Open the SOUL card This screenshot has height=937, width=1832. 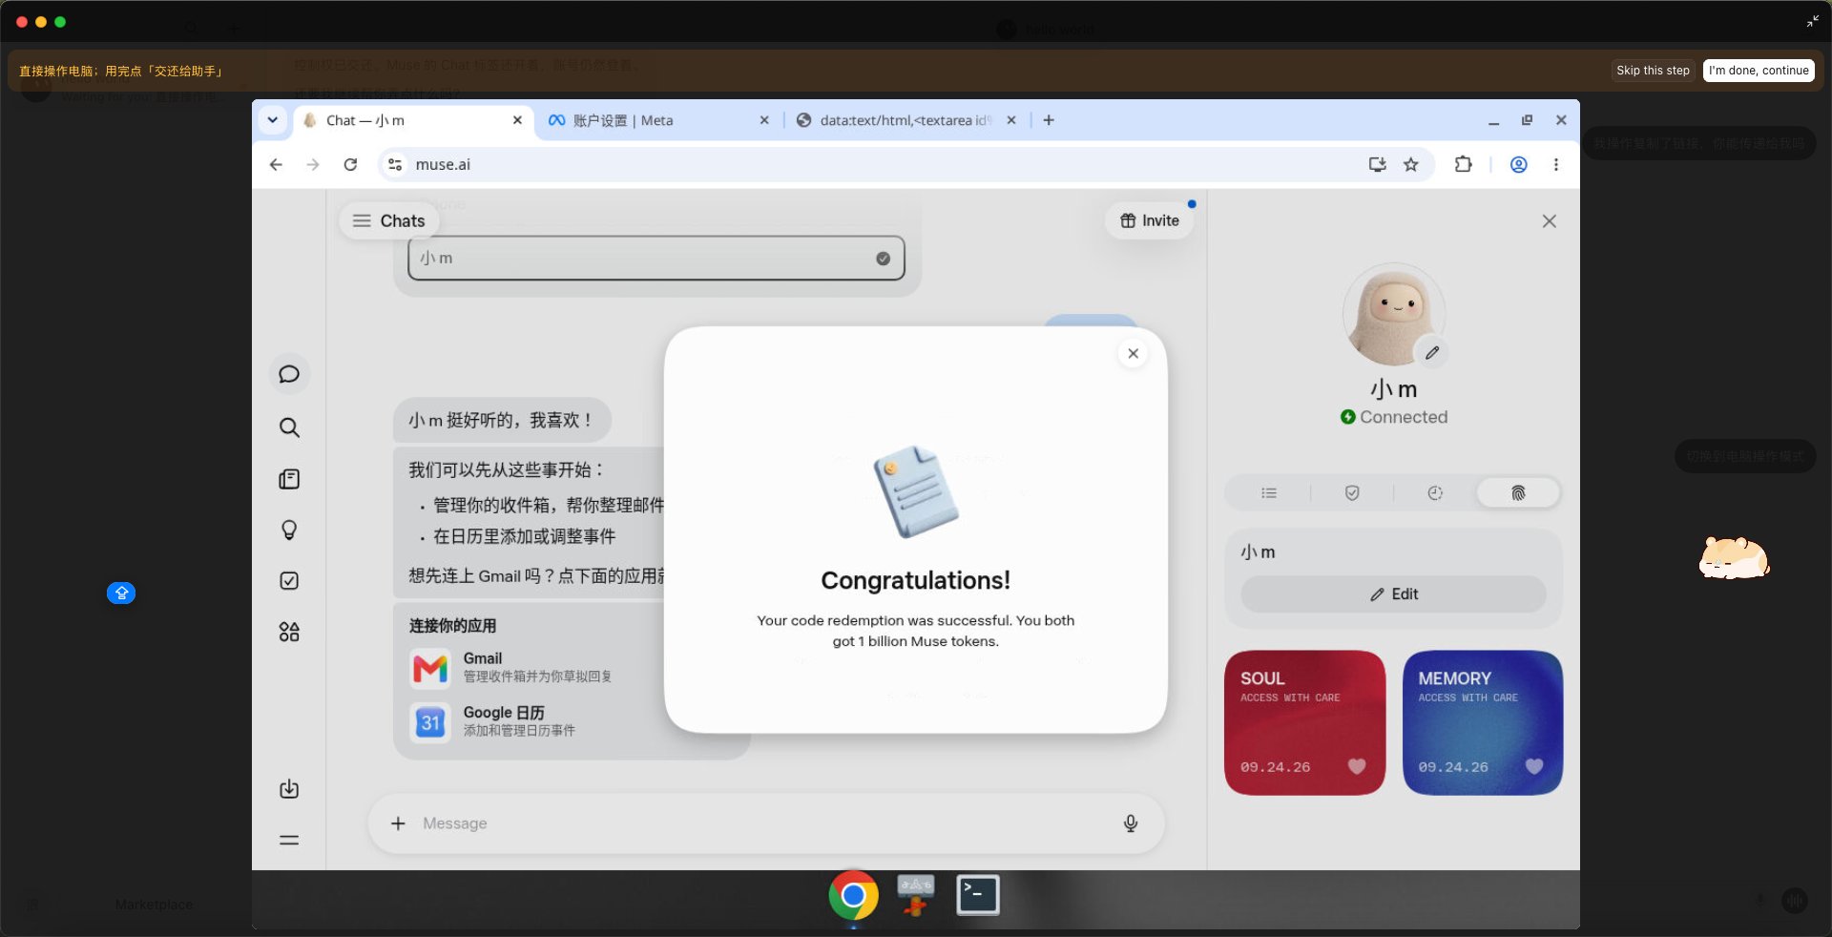click(x=1304, y=722)
